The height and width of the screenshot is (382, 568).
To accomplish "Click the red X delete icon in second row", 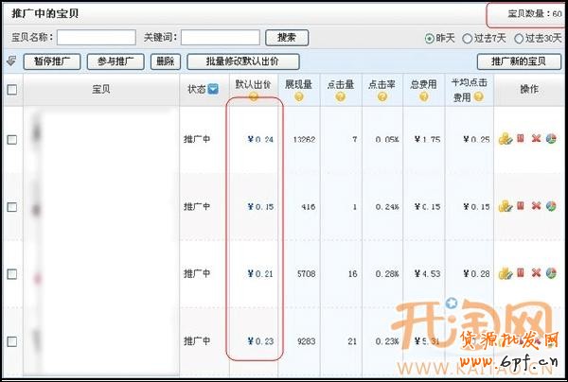I will click(536, 206).
